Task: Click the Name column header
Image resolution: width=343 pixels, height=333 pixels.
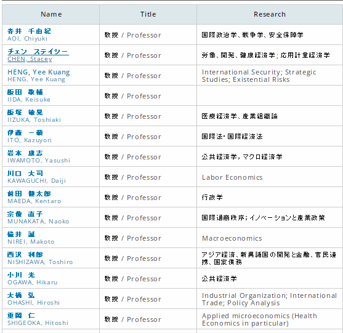Action: (x=51, y=14)
